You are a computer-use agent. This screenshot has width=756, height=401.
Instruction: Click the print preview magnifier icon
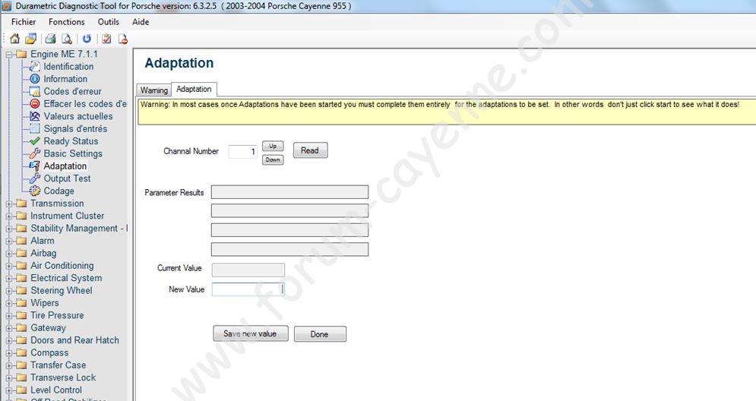tap(67, 39)
